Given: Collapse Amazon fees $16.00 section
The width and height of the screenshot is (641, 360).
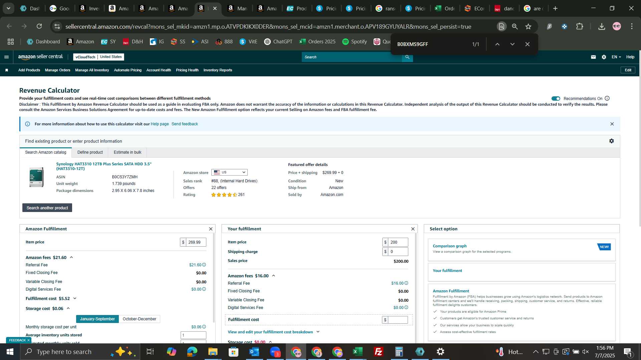Looking at the screenshot, I should click(x=273, y=276).
